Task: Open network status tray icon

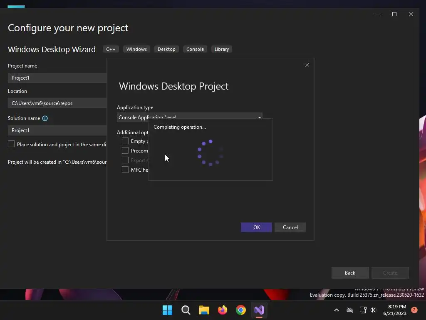Action: coord(363,310)
